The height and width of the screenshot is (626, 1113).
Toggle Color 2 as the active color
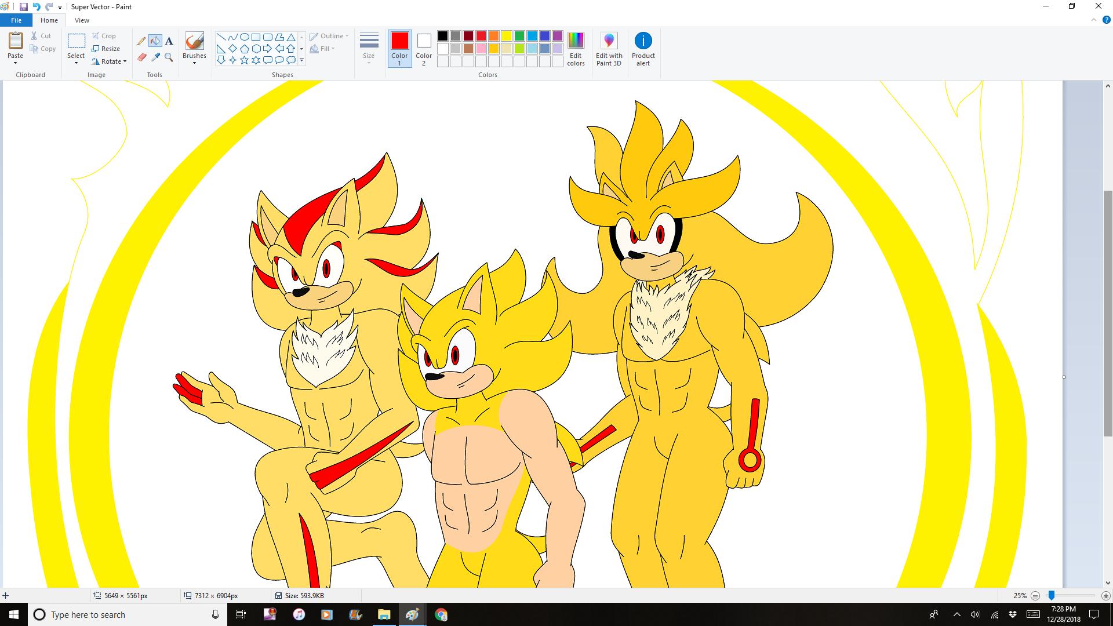pos(424,49)
